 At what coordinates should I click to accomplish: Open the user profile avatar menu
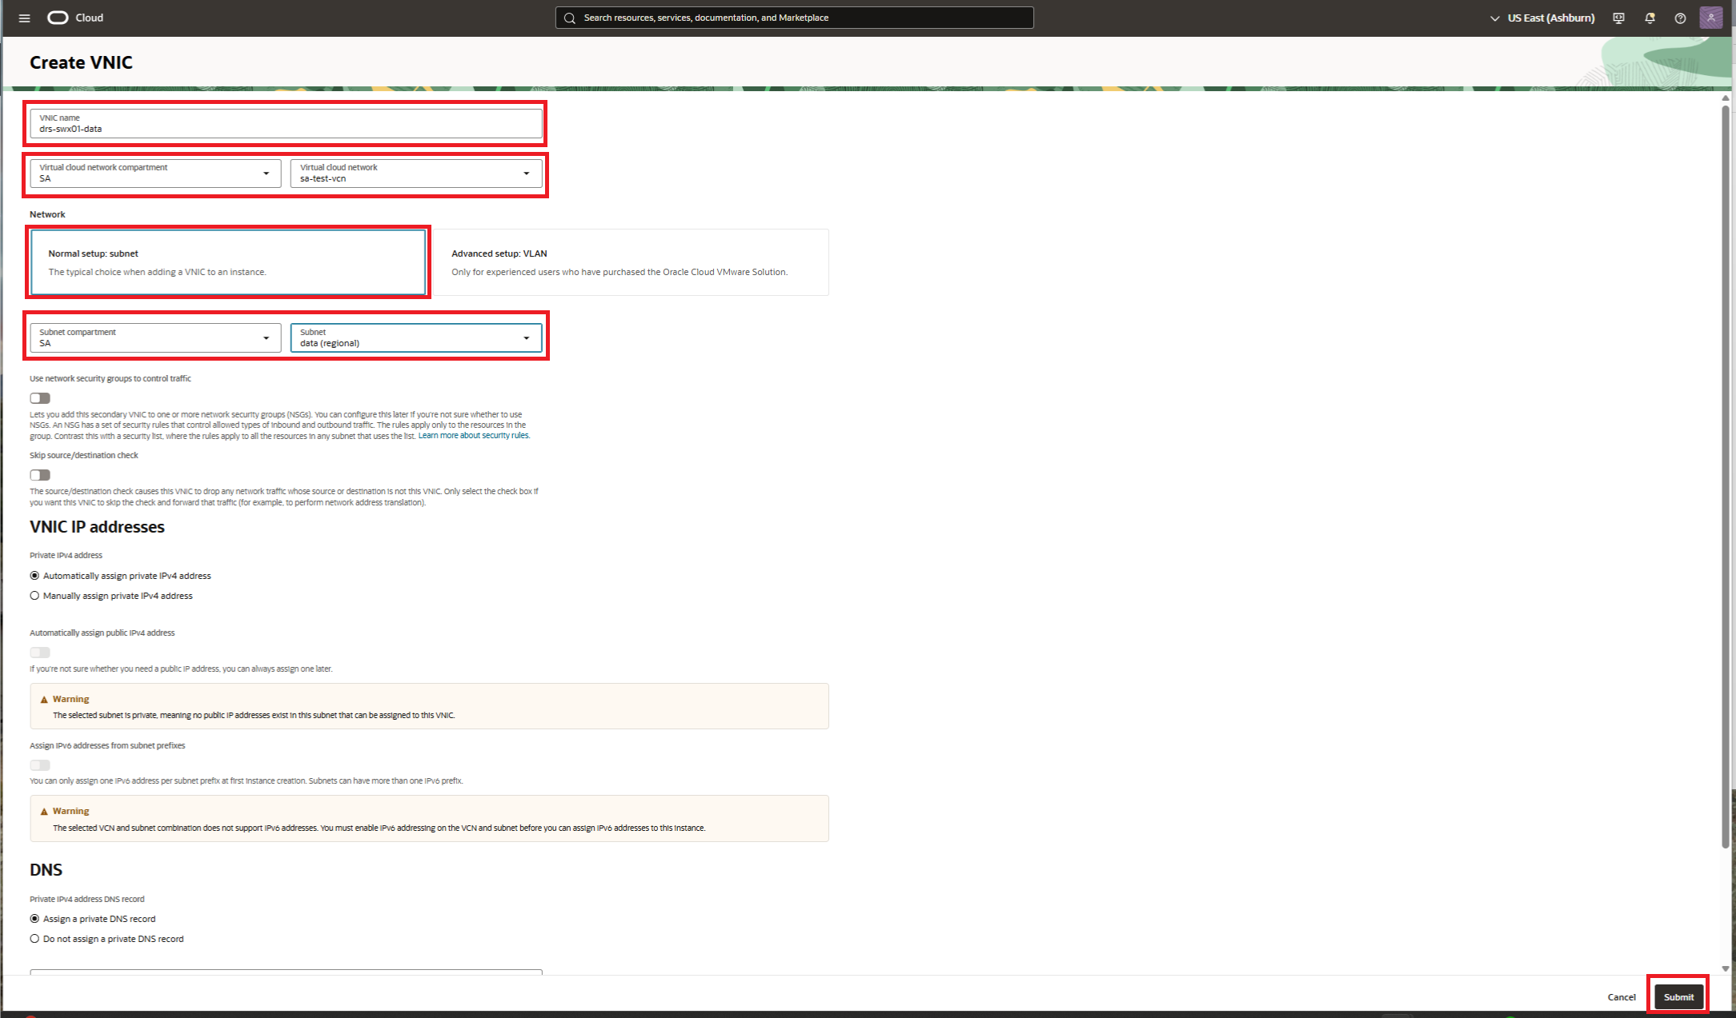coord(1711,17)
